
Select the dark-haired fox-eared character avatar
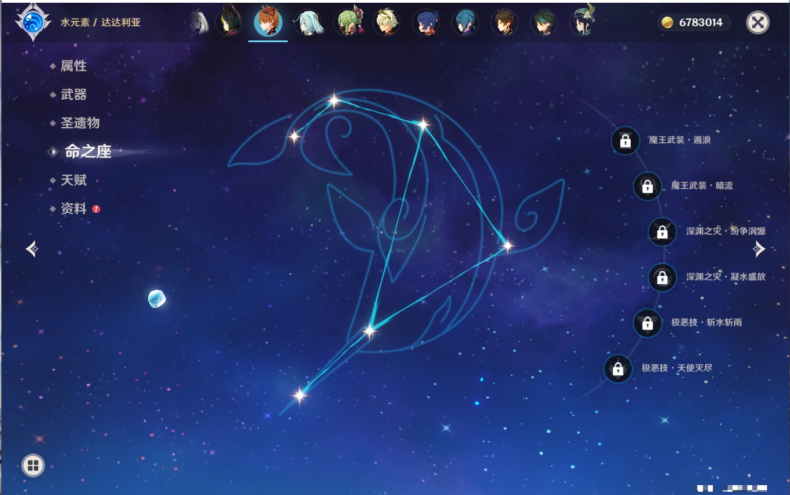(x=229, y=22)
